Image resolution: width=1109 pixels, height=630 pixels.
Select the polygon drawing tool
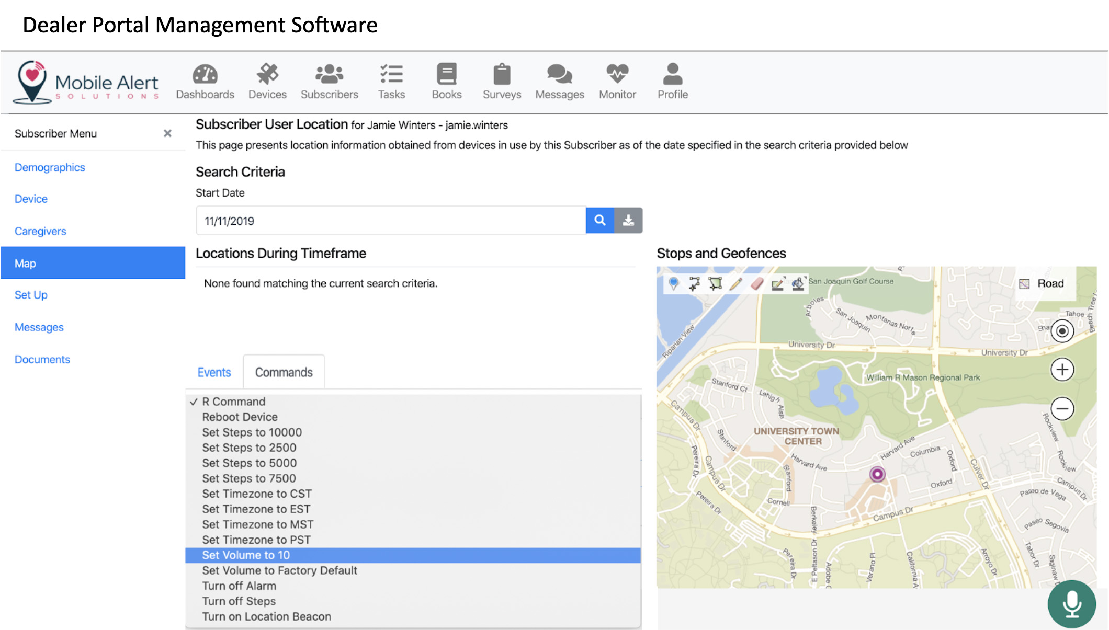[715, 283]
